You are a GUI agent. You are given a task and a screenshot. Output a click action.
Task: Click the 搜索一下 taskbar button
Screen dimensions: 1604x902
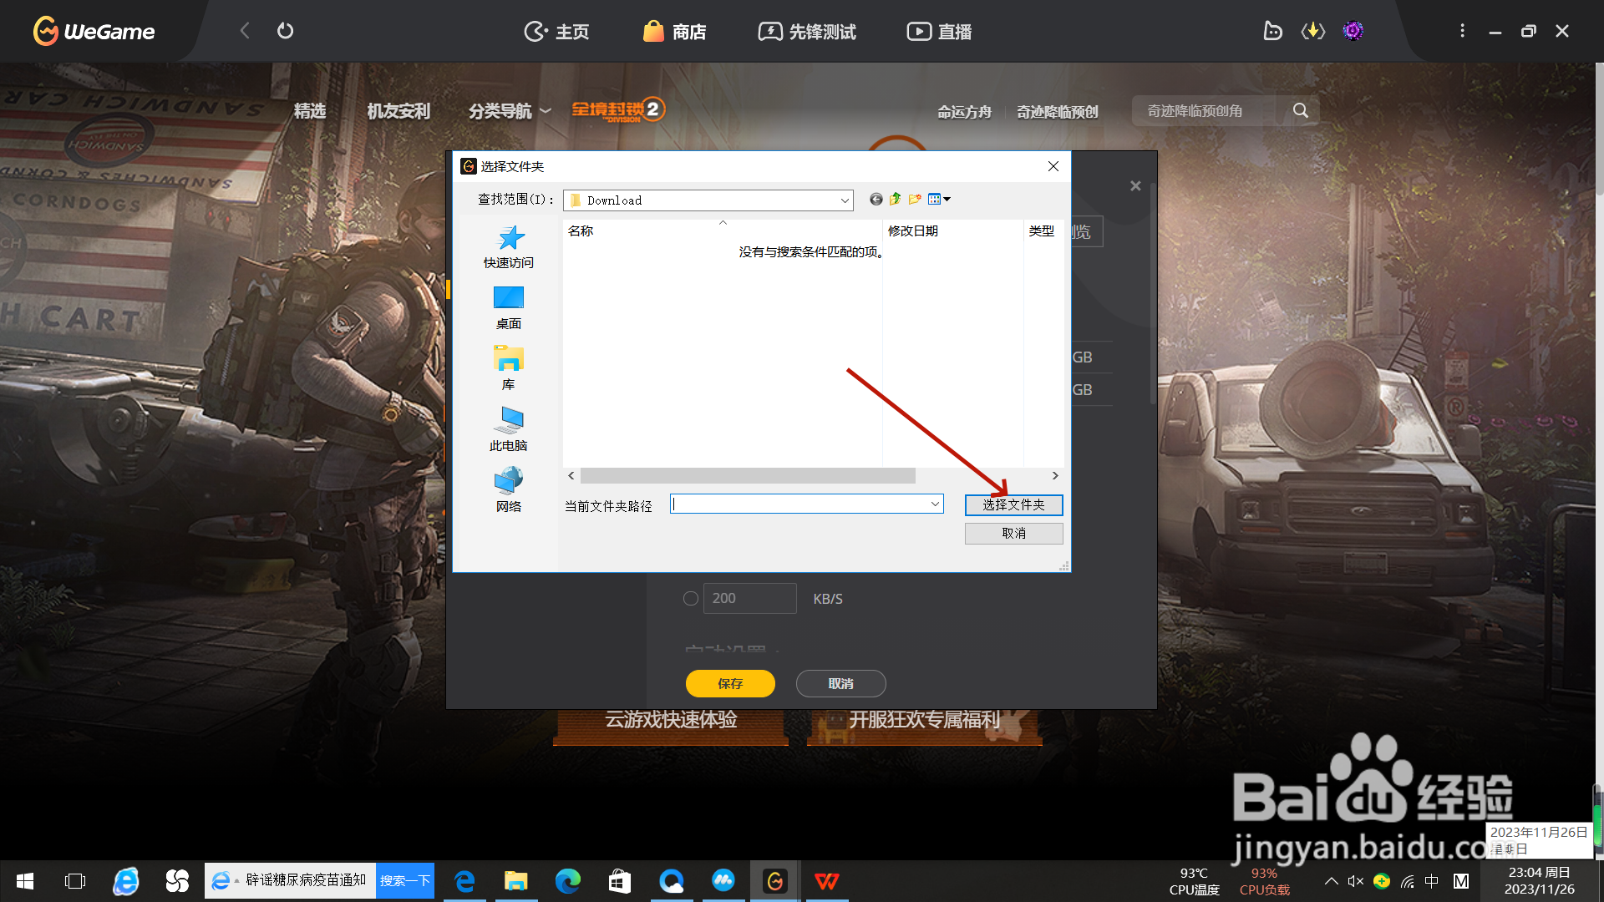(405, 880)
